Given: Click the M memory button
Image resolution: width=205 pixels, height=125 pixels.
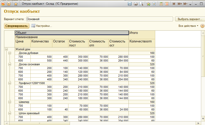Looking at the screenshot, I should point(174,4).
